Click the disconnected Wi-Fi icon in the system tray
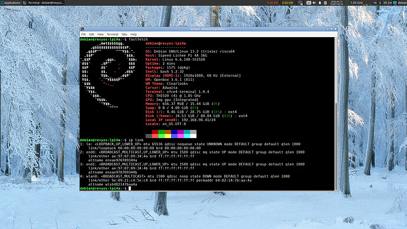This screenshot has width=407, height=229. [x=300, y=3]
